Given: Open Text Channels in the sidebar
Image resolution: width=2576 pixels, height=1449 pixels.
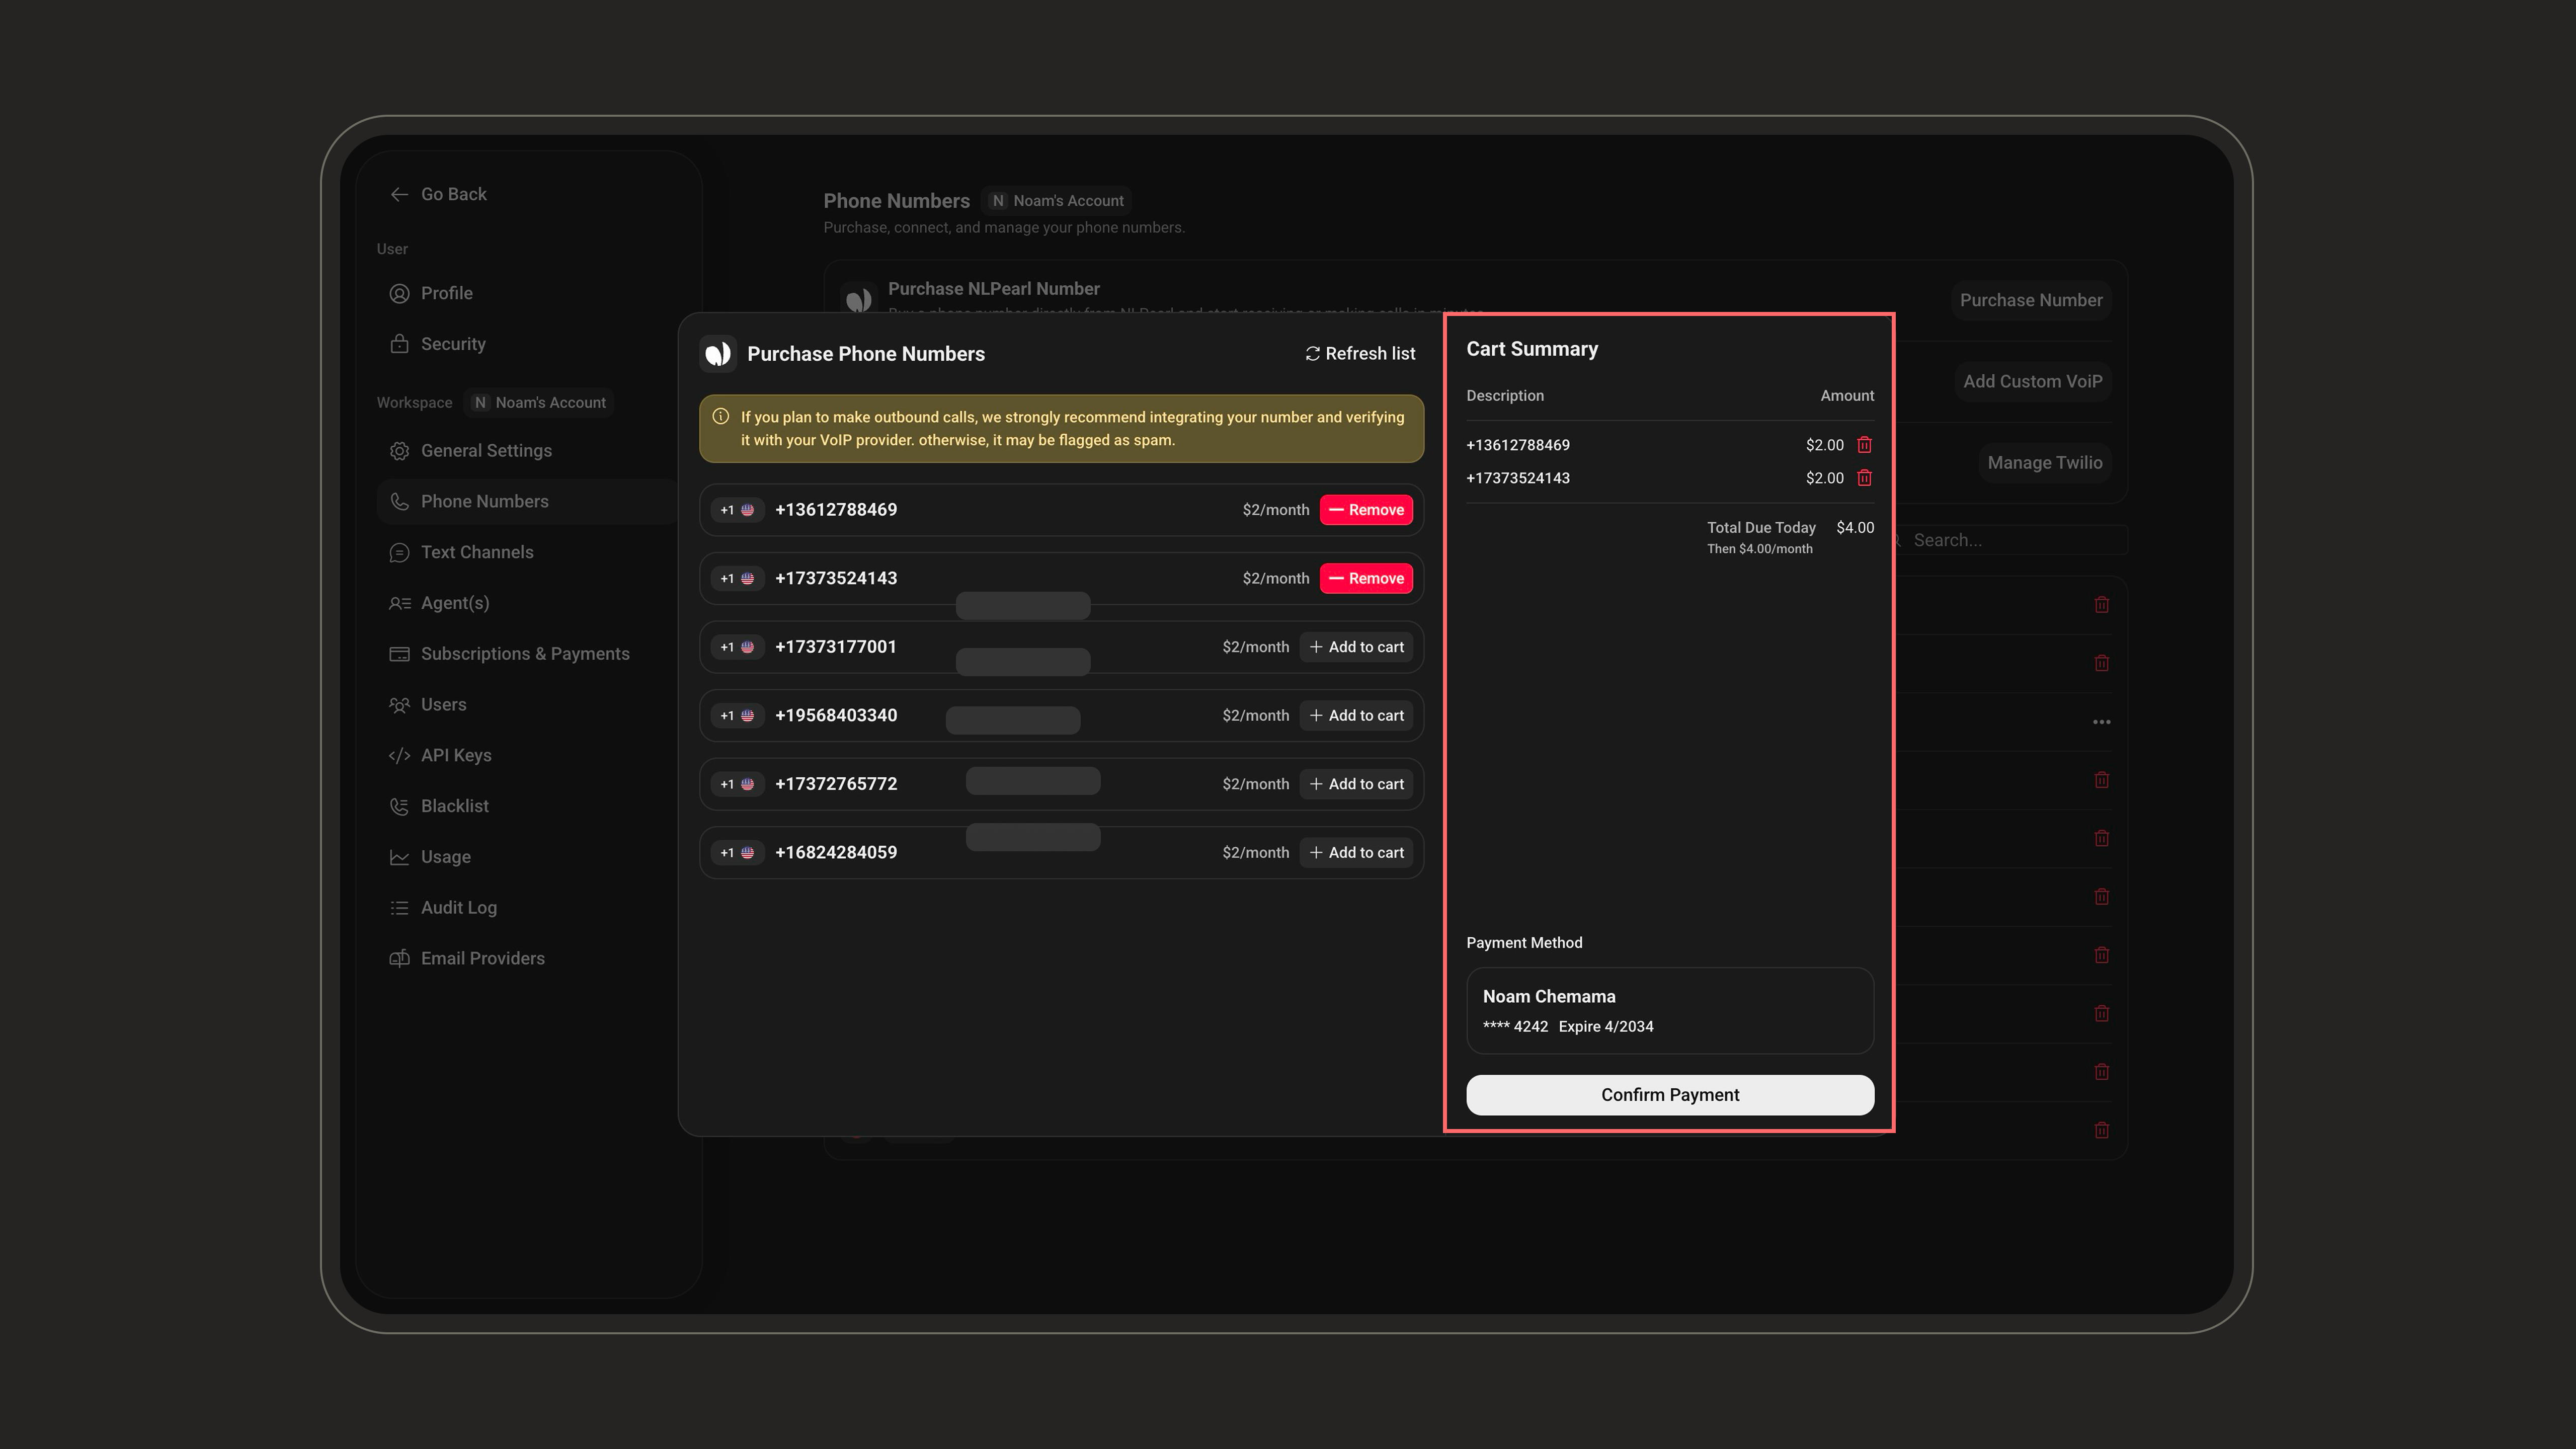Looking at the screenshot, I should pyautogui.click(x=477, y=552).
